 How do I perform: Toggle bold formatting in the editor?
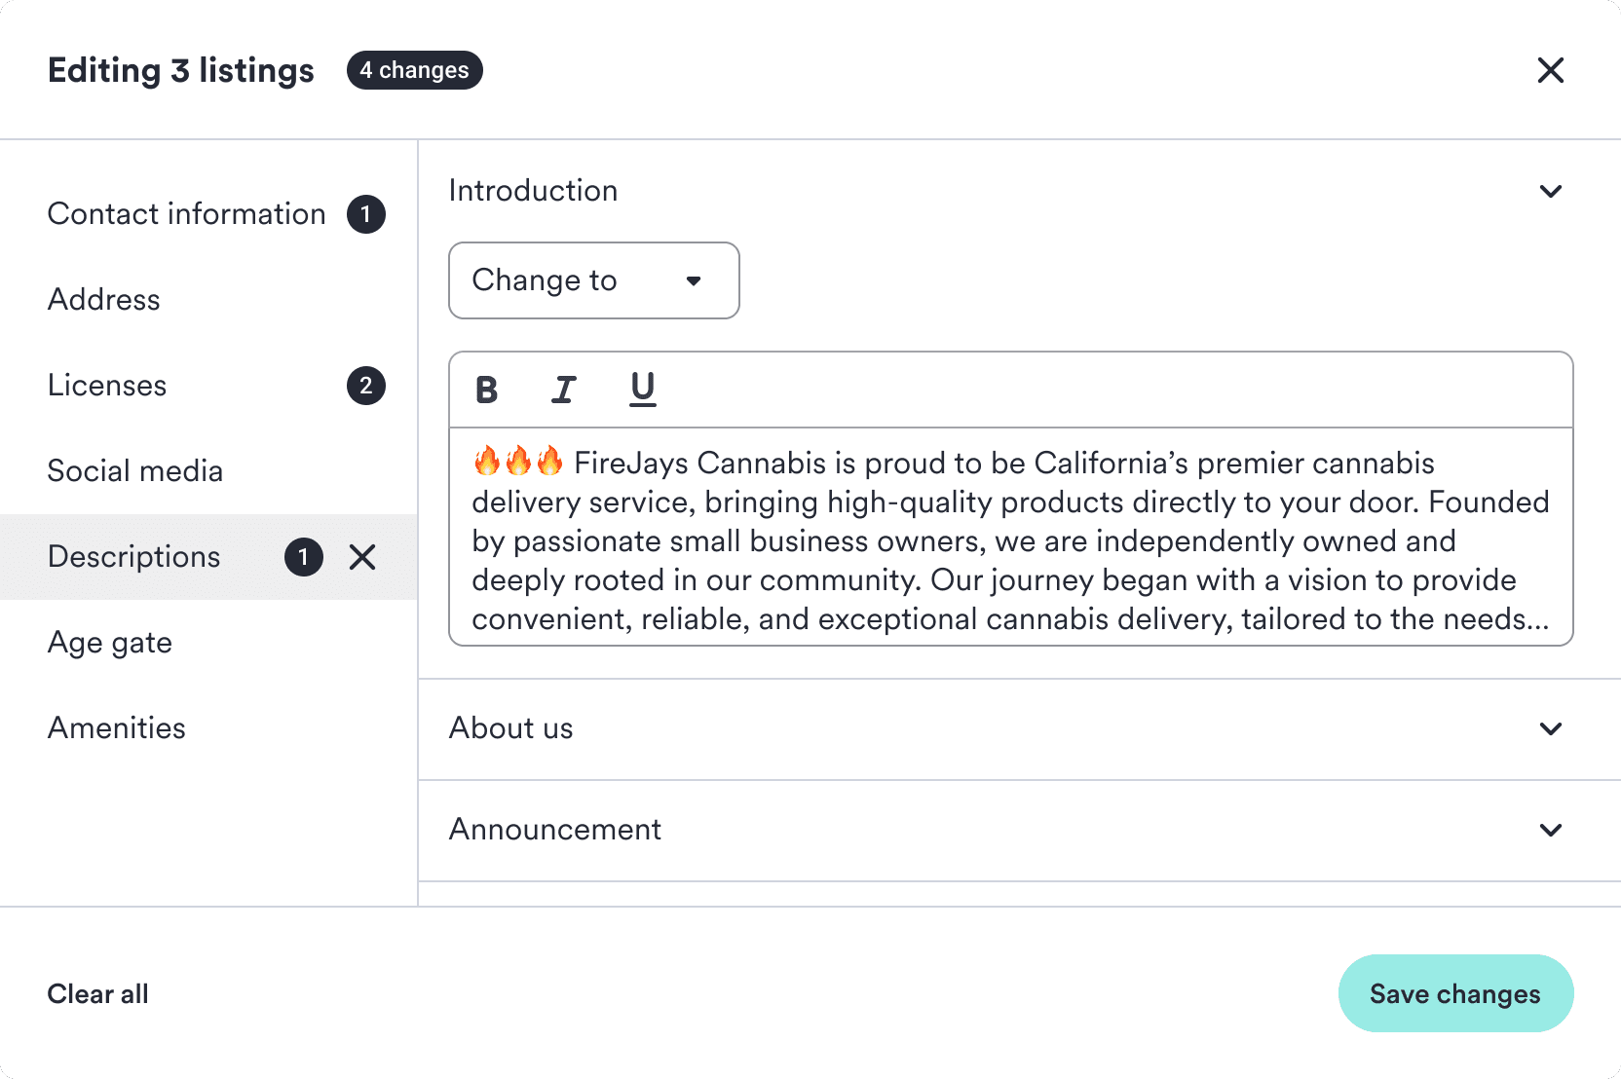pyautogui.click(x=486, y=390)
